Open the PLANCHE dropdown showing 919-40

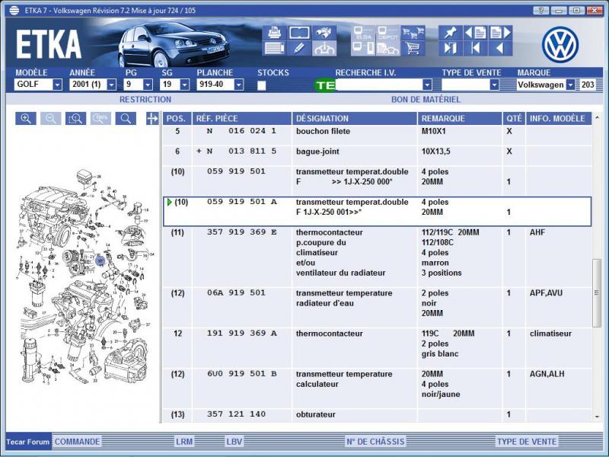pos(239,85)
